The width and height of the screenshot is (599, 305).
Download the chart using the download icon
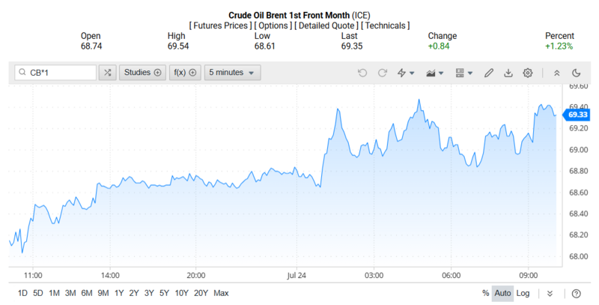508,73
